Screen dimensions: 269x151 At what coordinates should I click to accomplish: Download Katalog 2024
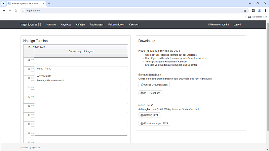pyautogui.click(x=149, y=115)
